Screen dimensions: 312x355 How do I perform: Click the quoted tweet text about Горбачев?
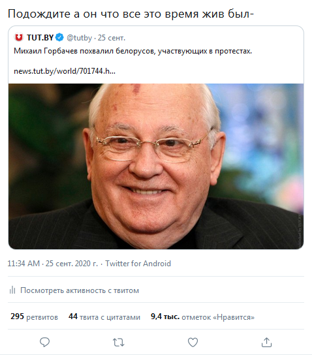(x=133, y=51)
